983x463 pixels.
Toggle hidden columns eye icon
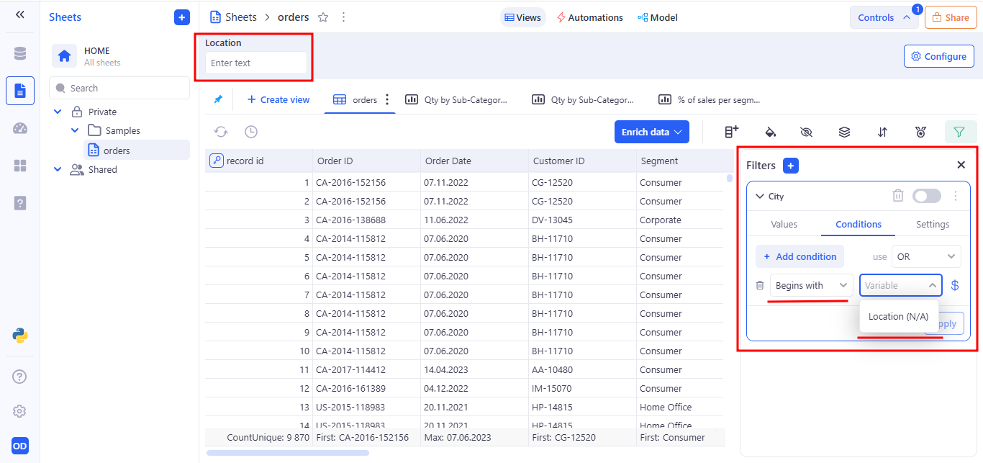pos(806,132)
